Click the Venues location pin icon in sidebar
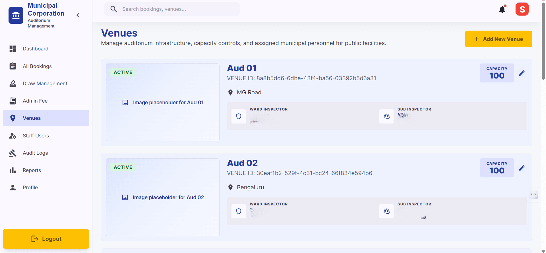 (13, 118)
